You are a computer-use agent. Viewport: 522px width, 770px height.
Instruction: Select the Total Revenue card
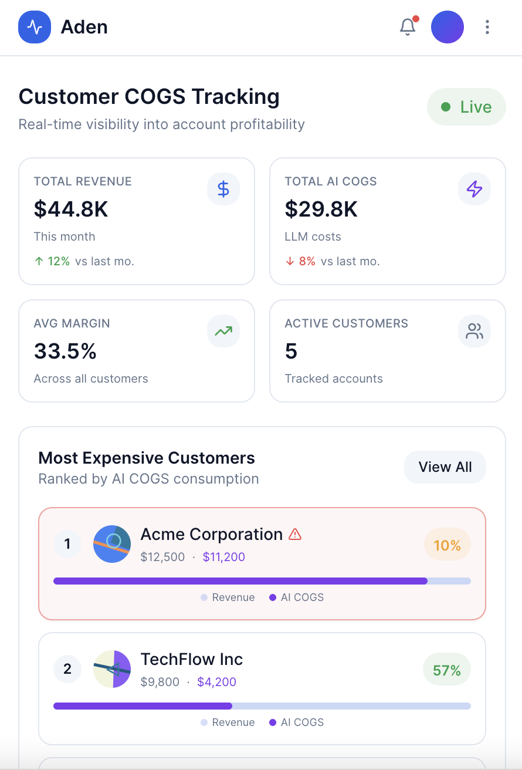(137, 221)
